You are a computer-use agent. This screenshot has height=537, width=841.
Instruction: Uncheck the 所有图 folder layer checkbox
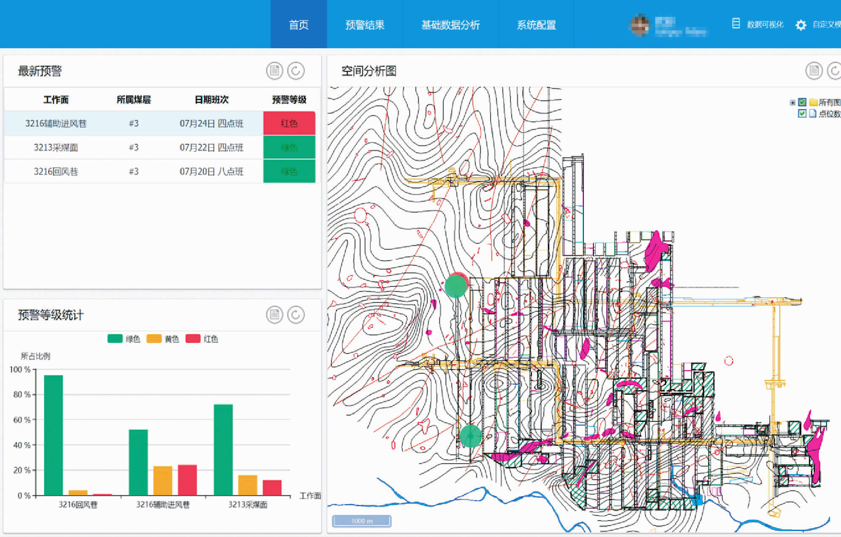[x=802, y=102]
